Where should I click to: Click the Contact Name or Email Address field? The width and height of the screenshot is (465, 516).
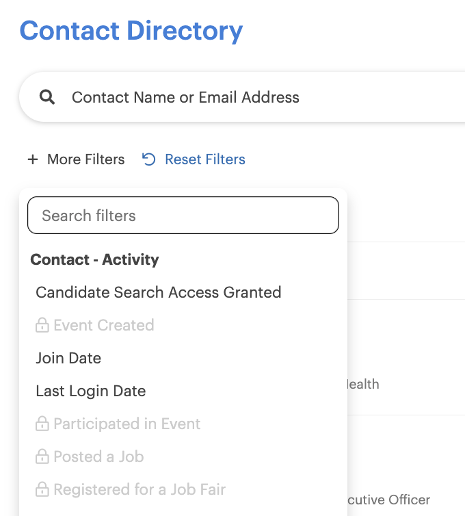242,97
